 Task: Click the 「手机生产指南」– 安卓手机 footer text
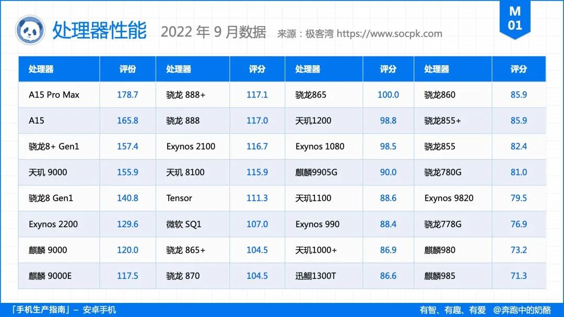coord(63,310)
